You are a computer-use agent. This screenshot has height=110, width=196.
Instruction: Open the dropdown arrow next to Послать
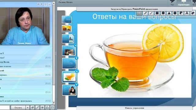pos(28,108)
